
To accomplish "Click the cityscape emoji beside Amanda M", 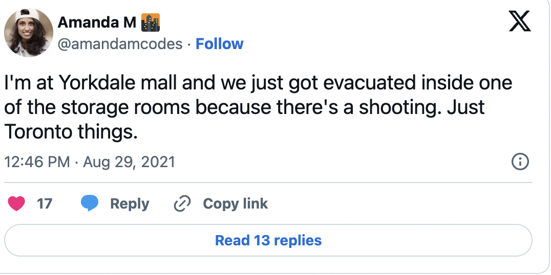I will click(150, 22).
